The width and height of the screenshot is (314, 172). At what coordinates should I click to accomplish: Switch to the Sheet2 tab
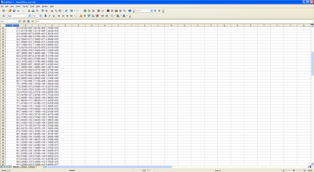pos(24,167)
